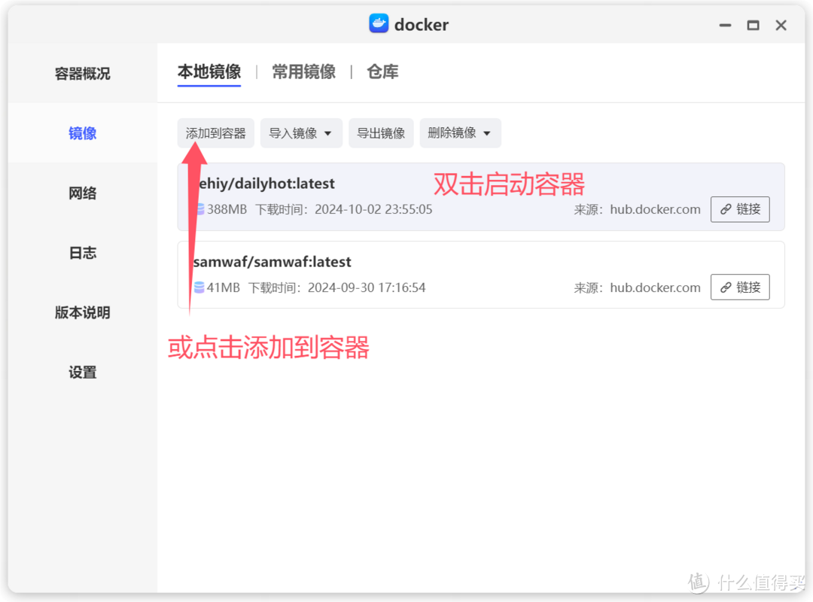Expand the 删除镜像 dropdown arrow

click(486, 133)
